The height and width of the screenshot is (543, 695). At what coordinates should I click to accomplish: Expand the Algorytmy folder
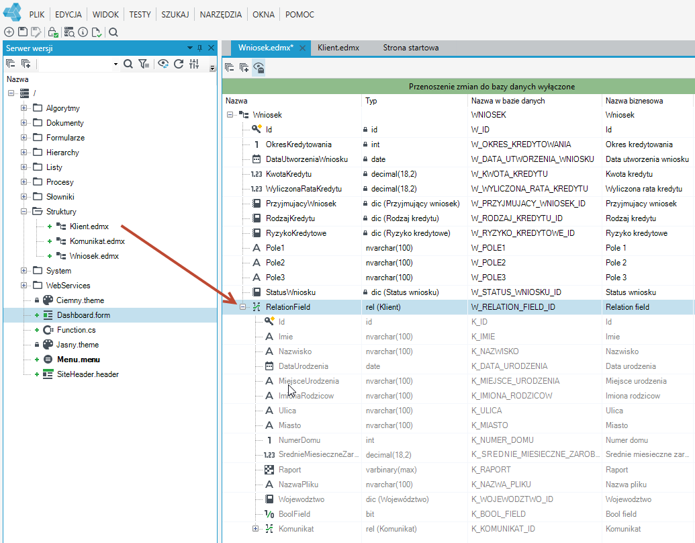pos(24,108)
